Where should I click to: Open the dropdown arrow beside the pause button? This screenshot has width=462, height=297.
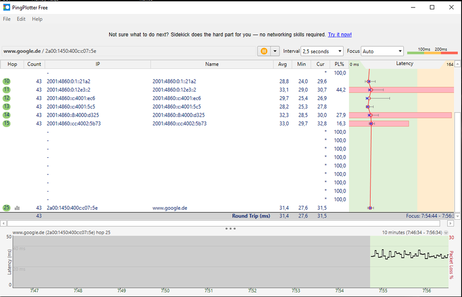pyautogui.click(x=275, y=51)
